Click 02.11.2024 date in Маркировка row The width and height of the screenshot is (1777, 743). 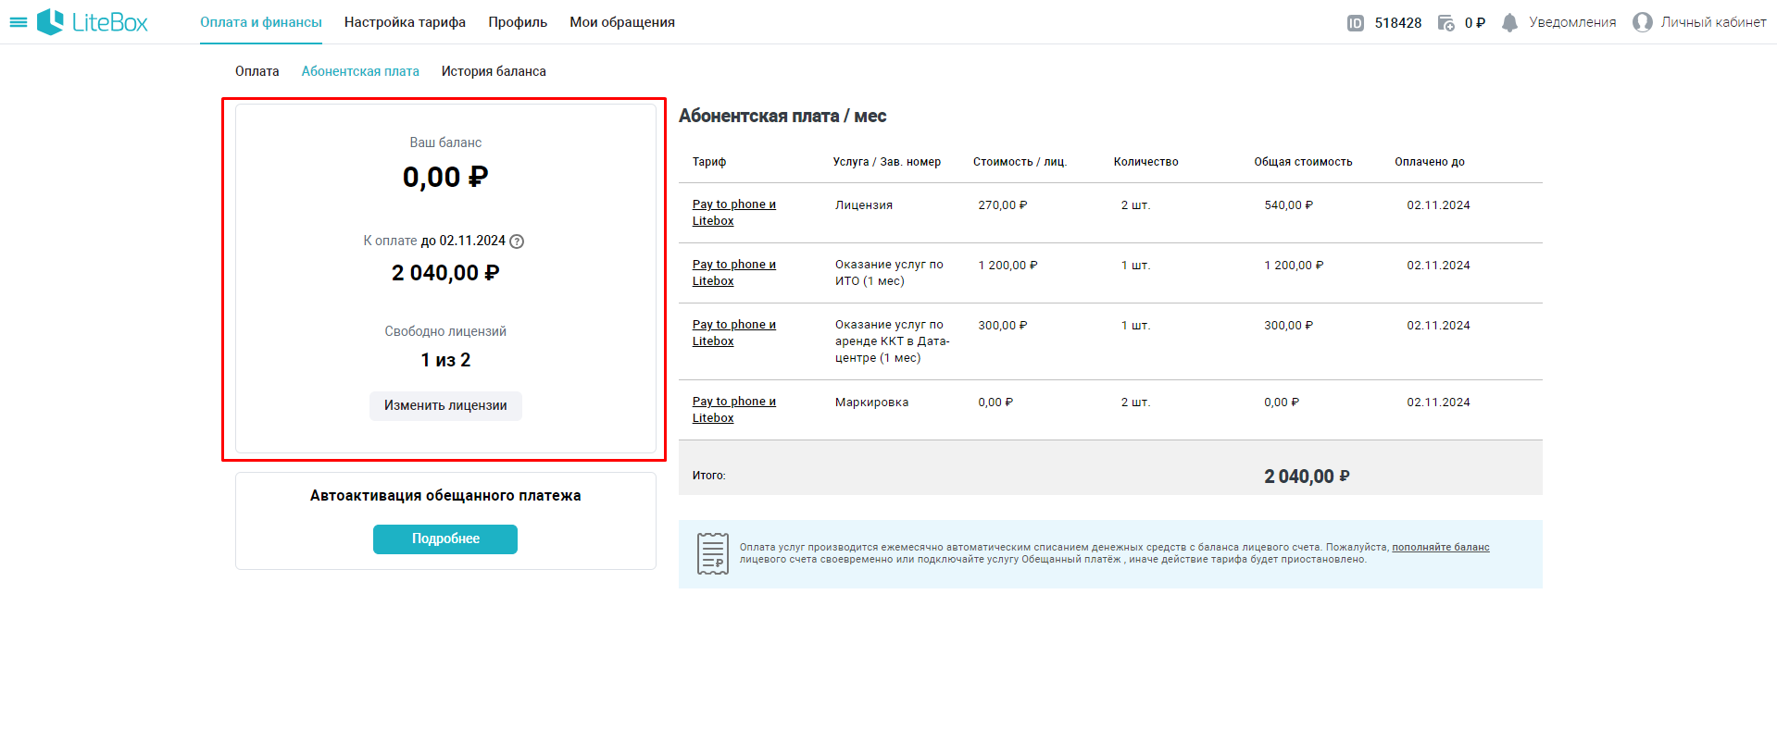coord(1438,402)
